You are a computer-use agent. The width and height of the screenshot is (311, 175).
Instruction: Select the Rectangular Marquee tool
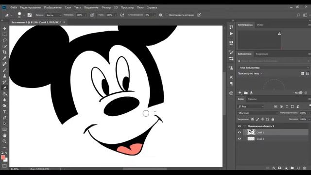4,35
